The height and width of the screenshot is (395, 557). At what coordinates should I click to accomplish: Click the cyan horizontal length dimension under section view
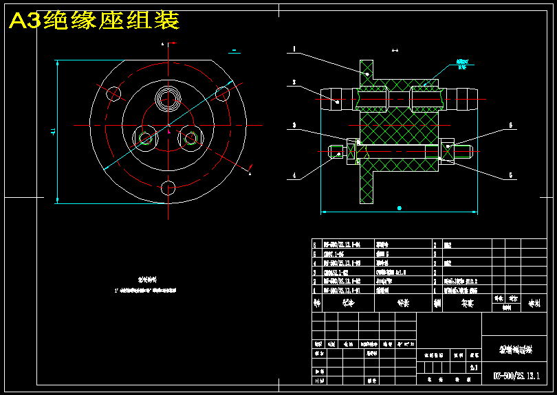[399, 212]
